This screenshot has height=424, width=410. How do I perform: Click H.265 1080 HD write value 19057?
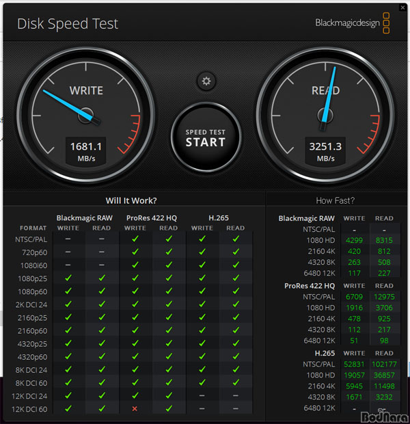click(354, 375)
